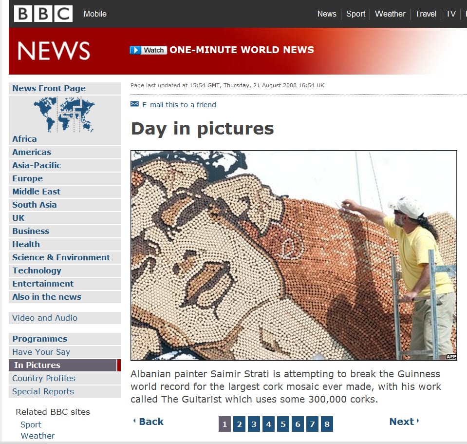The width and height of the screenshot is (467, 444).
Task: Select Entertainment in the sidebar
Action: [65, 283]
